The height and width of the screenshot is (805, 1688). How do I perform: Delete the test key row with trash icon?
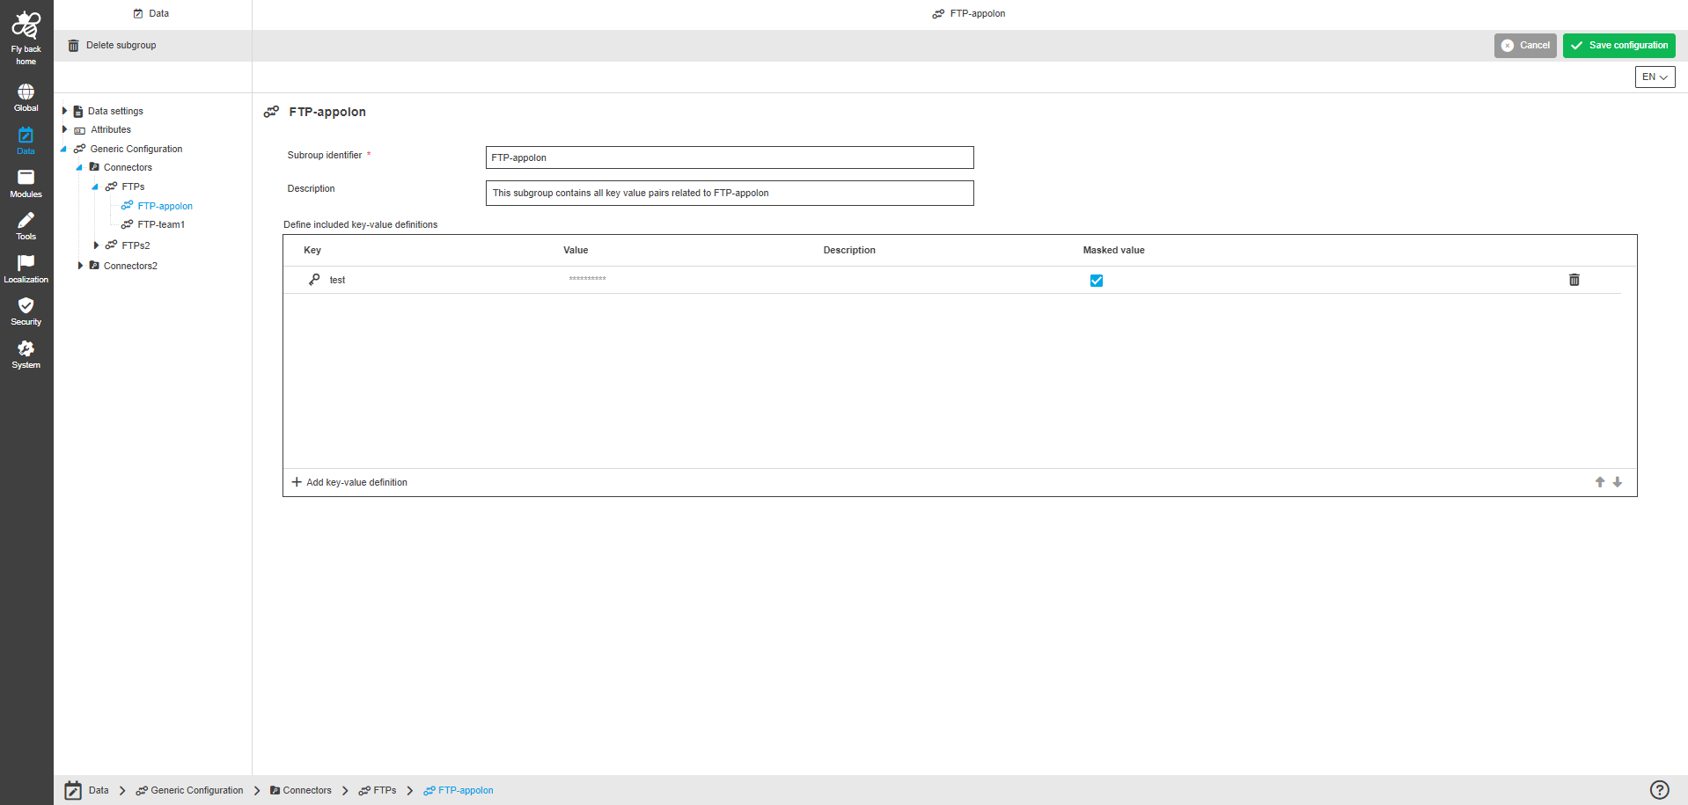coord(1574,280)
